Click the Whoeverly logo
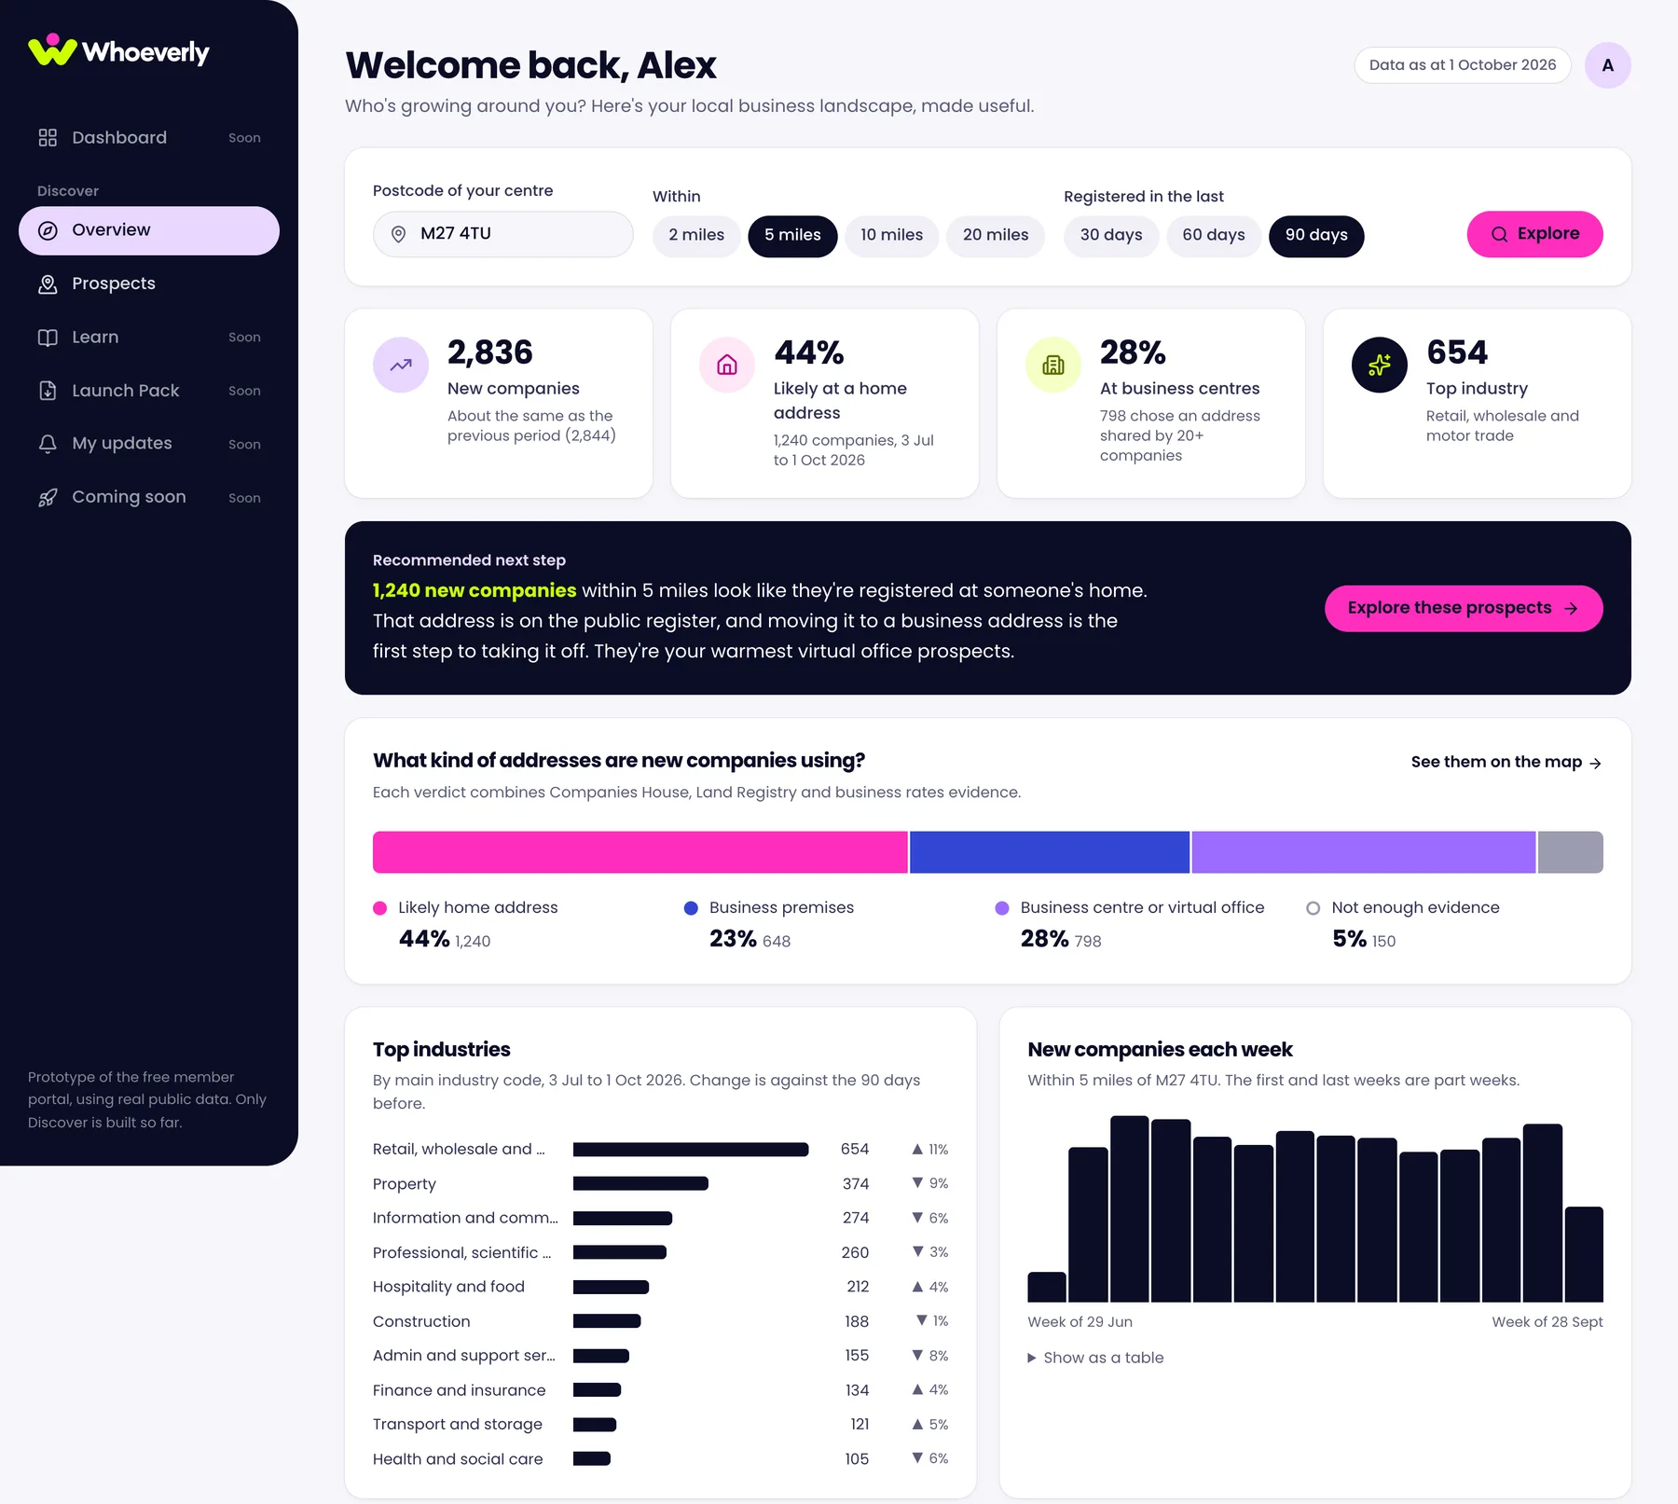 [x=118, y=50]
